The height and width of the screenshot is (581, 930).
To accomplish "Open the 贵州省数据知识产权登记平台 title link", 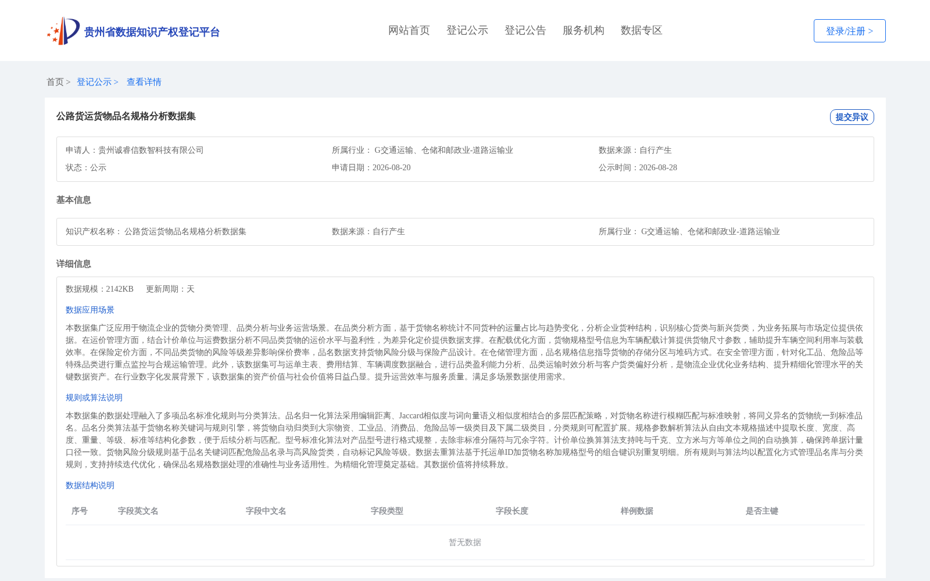I will [x=152, y=32].
